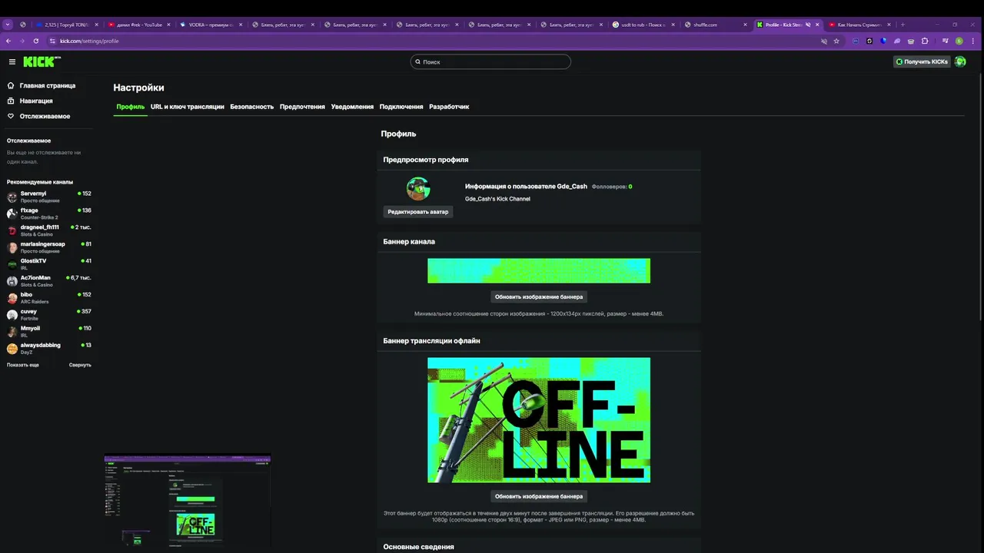Click Обновить изображение баннера under offline banner
984x553 pixels.
point(539,496)
